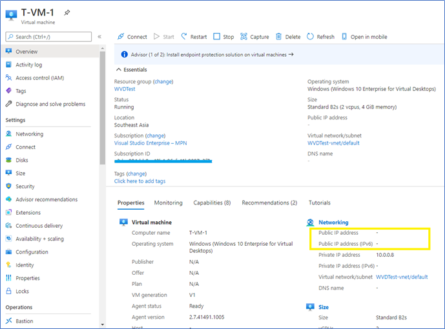Screen dimensions: 445x329
Task: Click 'Click here to add tags'
Action: (x=140, y=181)
